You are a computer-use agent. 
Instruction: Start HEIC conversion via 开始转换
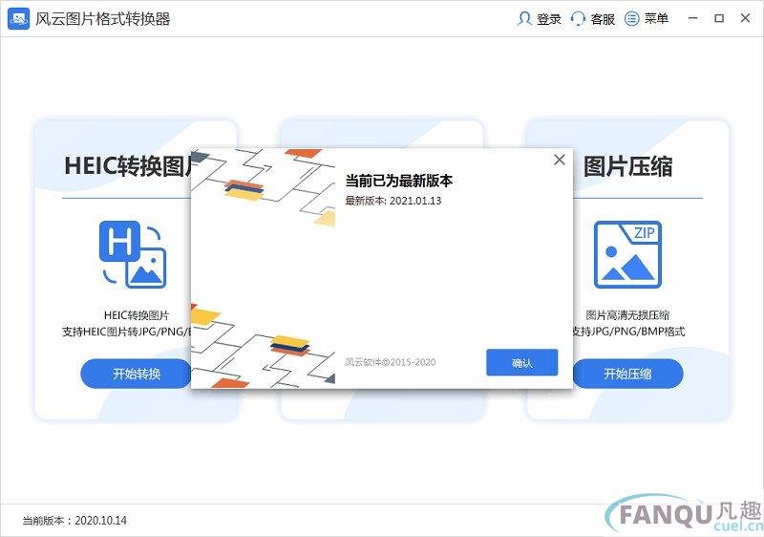coord(136,374)
